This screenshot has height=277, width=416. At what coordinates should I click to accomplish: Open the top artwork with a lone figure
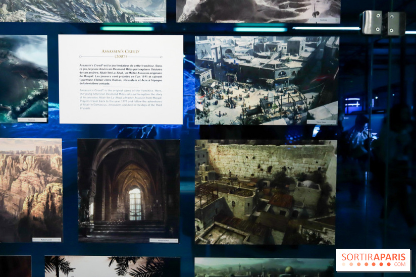[x=258, y=12]
